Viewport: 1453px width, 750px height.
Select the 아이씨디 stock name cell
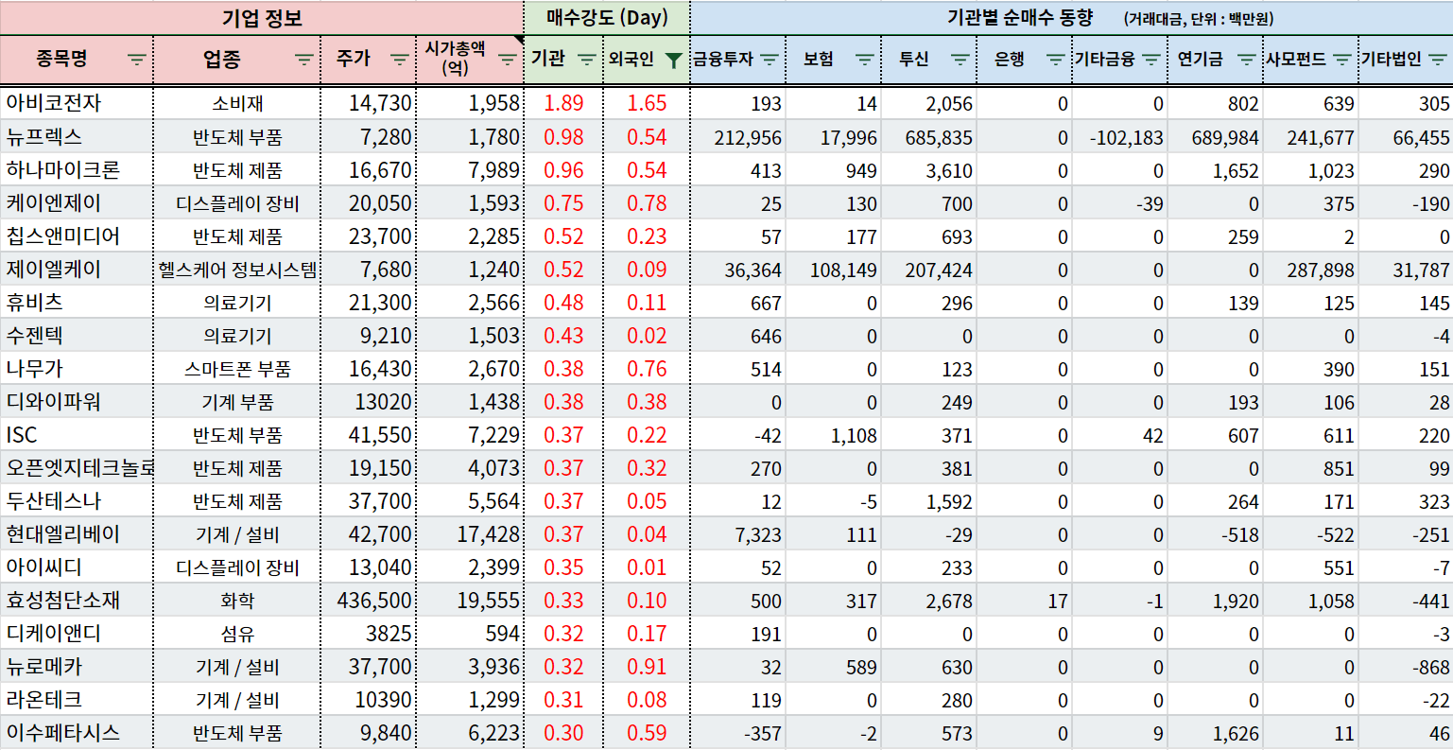pyautogui.click(x=77, y=567)
